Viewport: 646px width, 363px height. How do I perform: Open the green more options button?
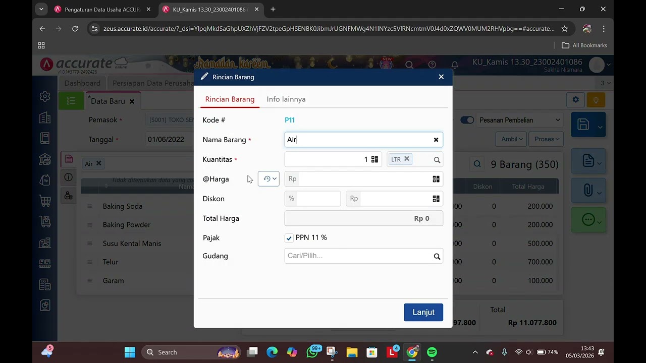coord(588,219)
